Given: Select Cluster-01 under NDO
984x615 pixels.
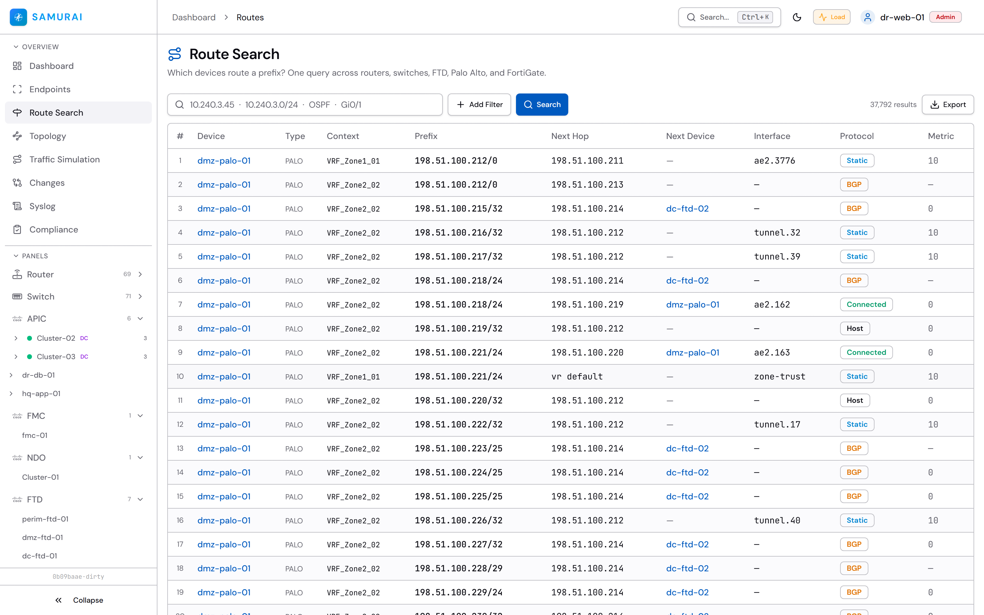Looking at the screenshot, I should (40, 477).
